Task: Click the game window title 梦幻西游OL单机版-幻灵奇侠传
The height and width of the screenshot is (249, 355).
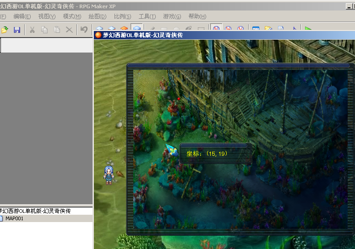Action: coord(143,35)
